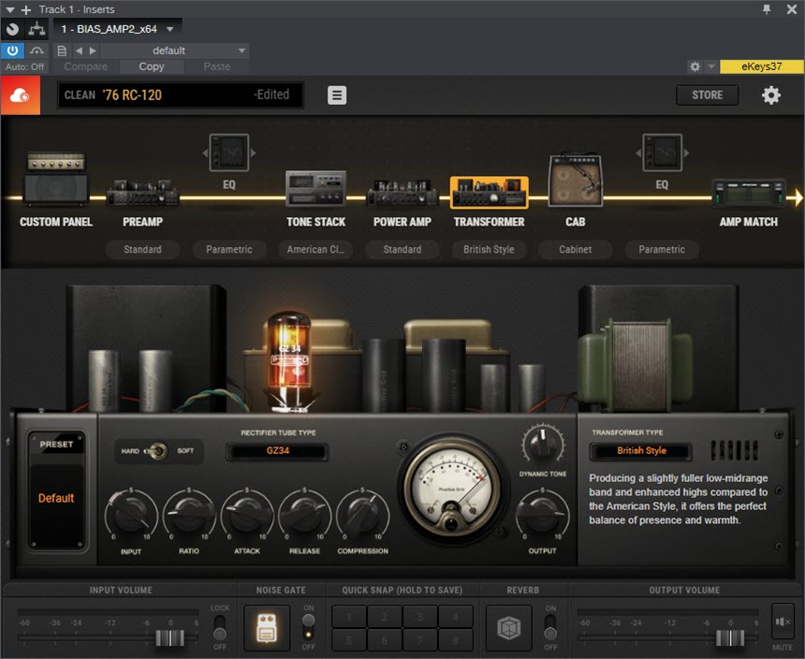The image size is (805, 659).
Task: Click the automation mode icon
Action: (x=37, y=51)
